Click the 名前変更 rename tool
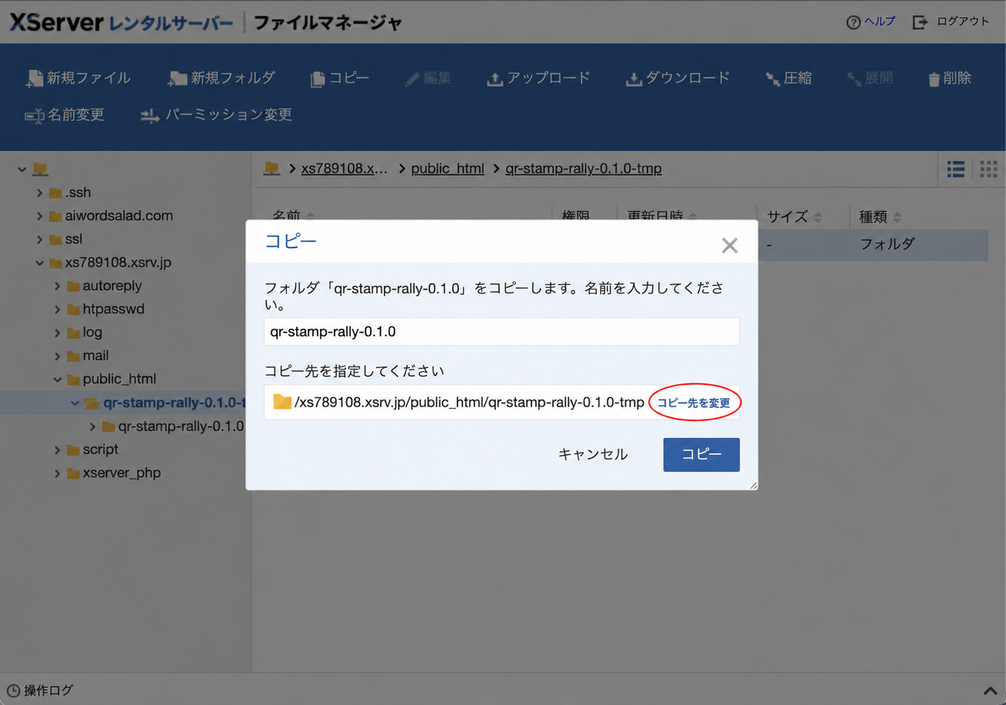1006x705 pixels. pyautogui.click(x=64, y=115)
